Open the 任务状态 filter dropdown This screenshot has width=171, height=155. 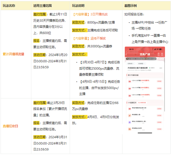(x=131, y=64)
